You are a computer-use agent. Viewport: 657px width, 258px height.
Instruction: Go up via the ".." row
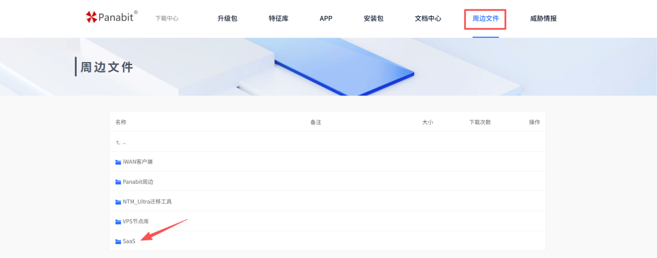coord(327,142)
